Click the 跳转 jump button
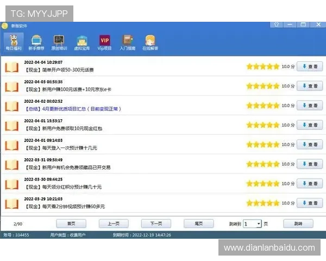The width and height of the screenshot is (326, 261). 298,223
